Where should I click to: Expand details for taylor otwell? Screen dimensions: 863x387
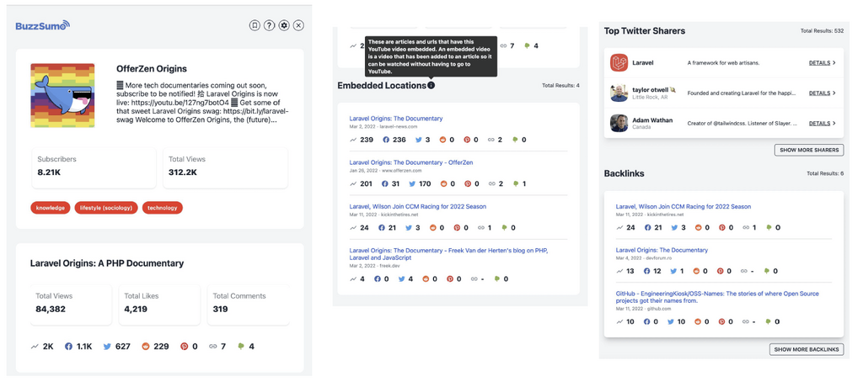(822, 93)
